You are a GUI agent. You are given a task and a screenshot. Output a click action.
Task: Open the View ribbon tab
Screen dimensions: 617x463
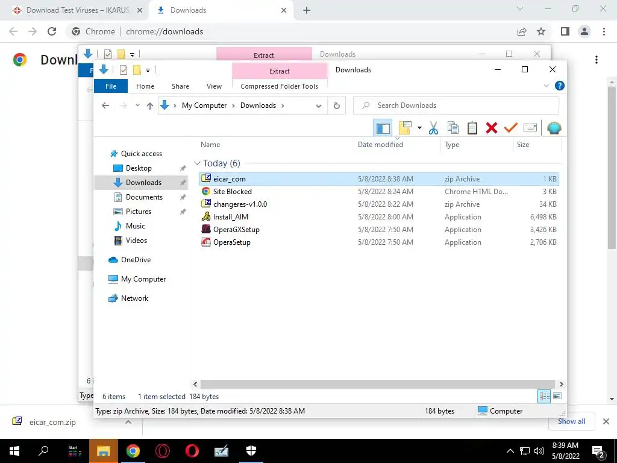pos(214,86)
